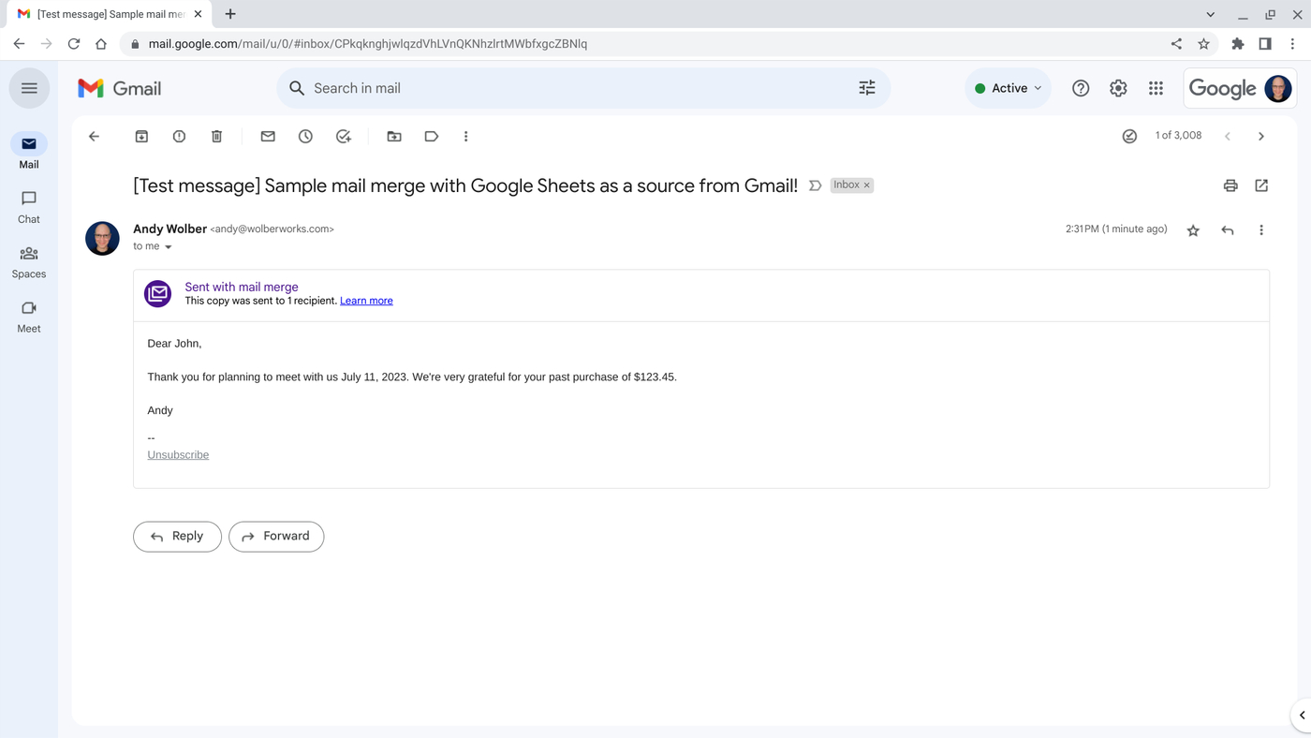1311x738 pixels.
Task: Open the email in a new window
Action: click(x=1261, y=184)
